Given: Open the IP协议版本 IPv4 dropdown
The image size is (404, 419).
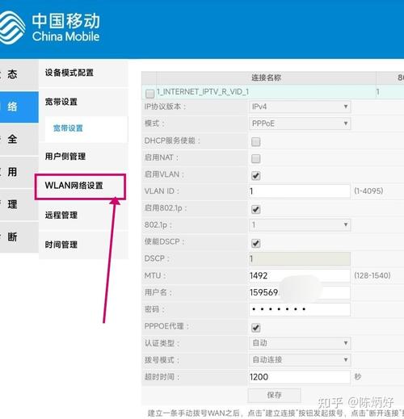Looking at the screenshot, I should coord(300,107).
